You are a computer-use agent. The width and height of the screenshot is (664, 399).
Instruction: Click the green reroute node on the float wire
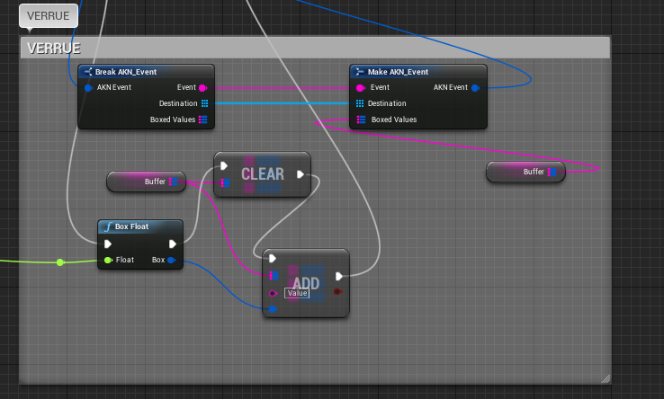tap(60, 262)
